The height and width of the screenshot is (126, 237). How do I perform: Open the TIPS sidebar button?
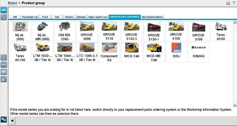pos(4,65)
